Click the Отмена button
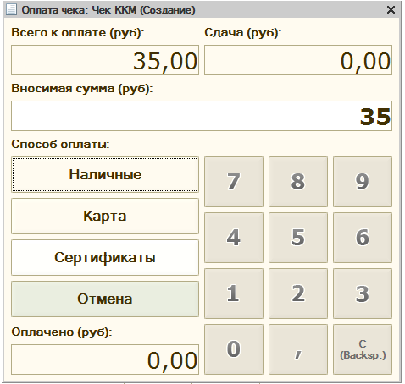The height and width of the screenshot is (384, 405). 105,299
